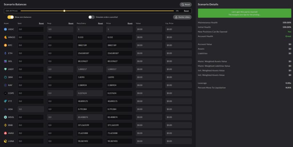293x147 pixels.
Task: Click the ETH Price input field
Action: [119, 53]
